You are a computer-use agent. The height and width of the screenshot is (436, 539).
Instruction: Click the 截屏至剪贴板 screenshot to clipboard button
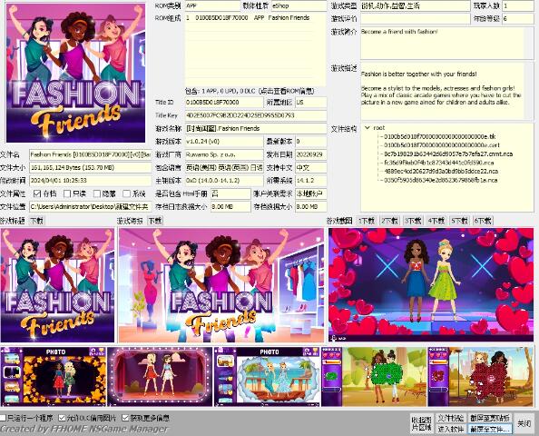490,418
